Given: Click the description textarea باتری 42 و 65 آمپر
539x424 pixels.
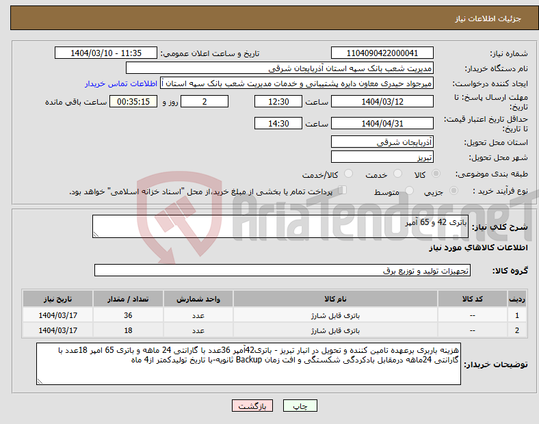Looking at the screenshot, I should pyautogui.click(x=280, y=226).
